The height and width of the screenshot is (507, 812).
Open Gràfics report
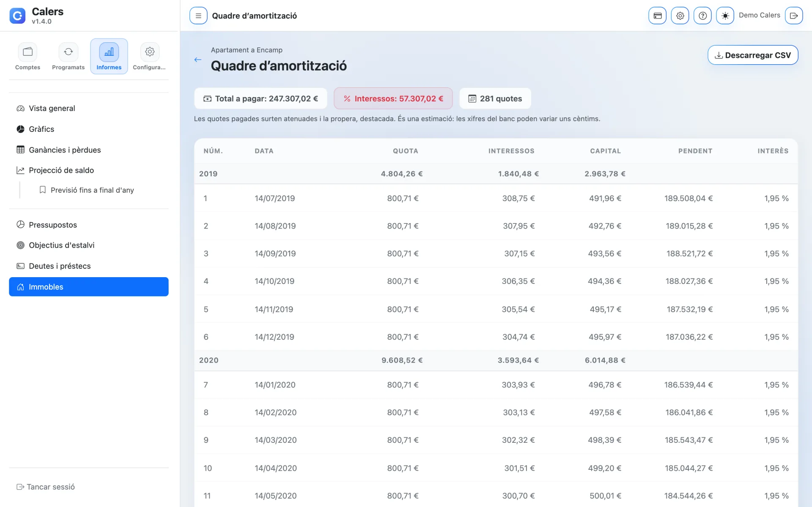[x=89, y=129]
